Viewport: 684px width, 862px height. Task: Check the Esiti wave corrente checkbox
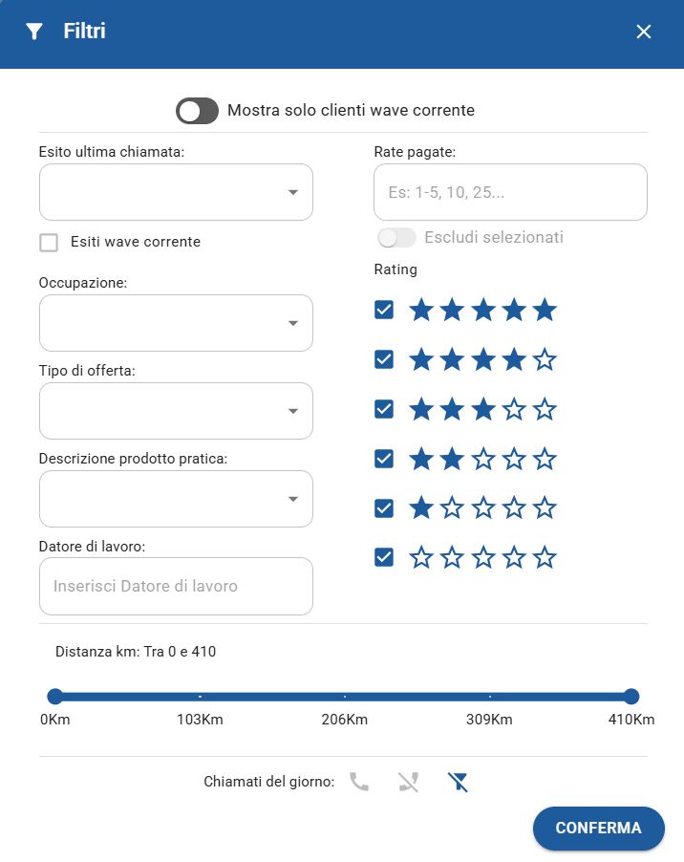pyautogui.click(x=49, y=243)
